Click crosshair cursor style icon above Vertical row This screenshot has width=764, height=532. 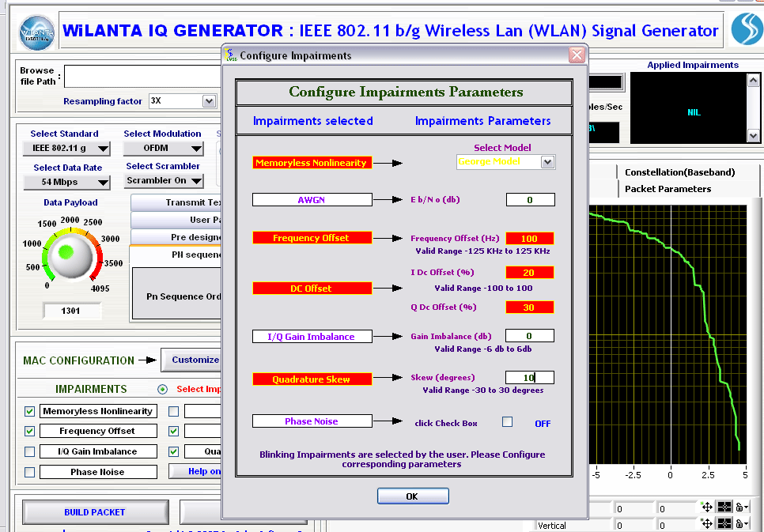(724, 507)
